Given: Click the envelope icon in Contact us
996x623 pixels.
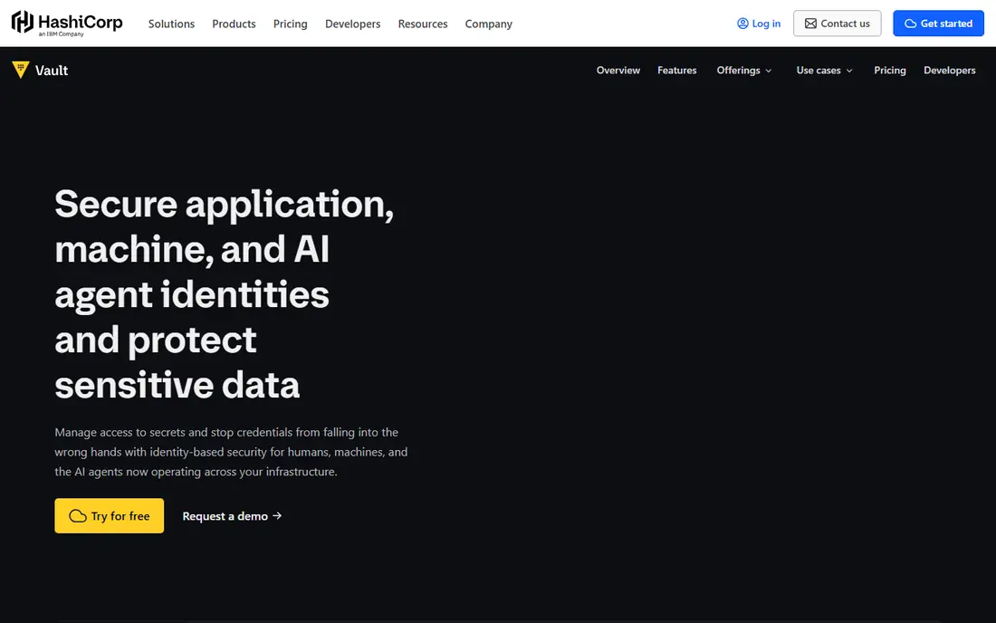Looking at the screenshot, I should tap(810, 24).
